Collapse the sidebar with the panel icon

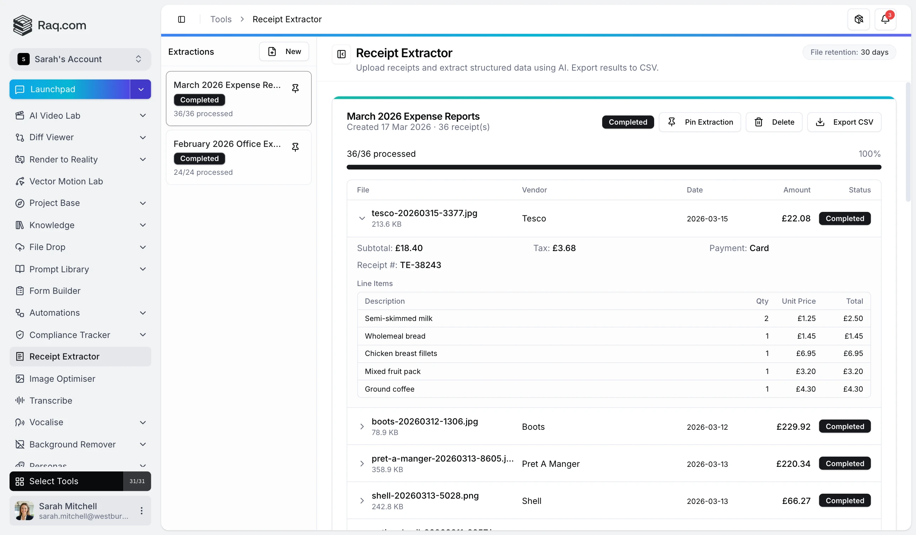(181, 19)
